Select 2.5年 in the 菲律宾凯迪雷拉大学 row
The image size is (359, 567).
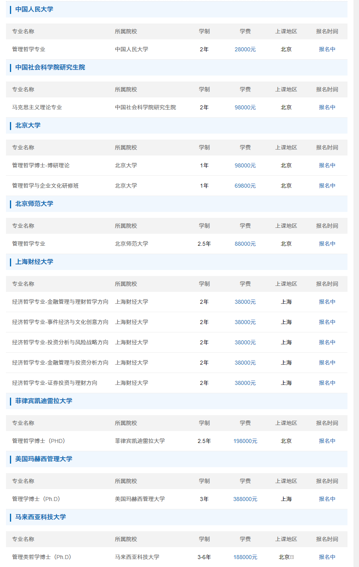click(204, 441)
